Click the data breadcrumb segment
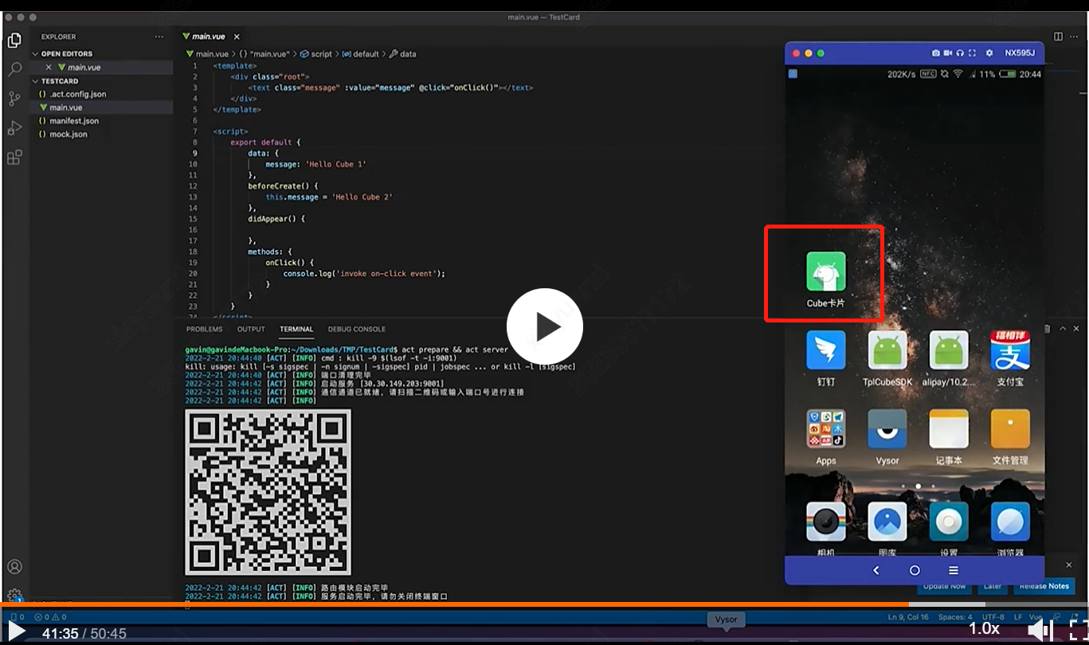 pyautogui.click(x=403, y=54)
